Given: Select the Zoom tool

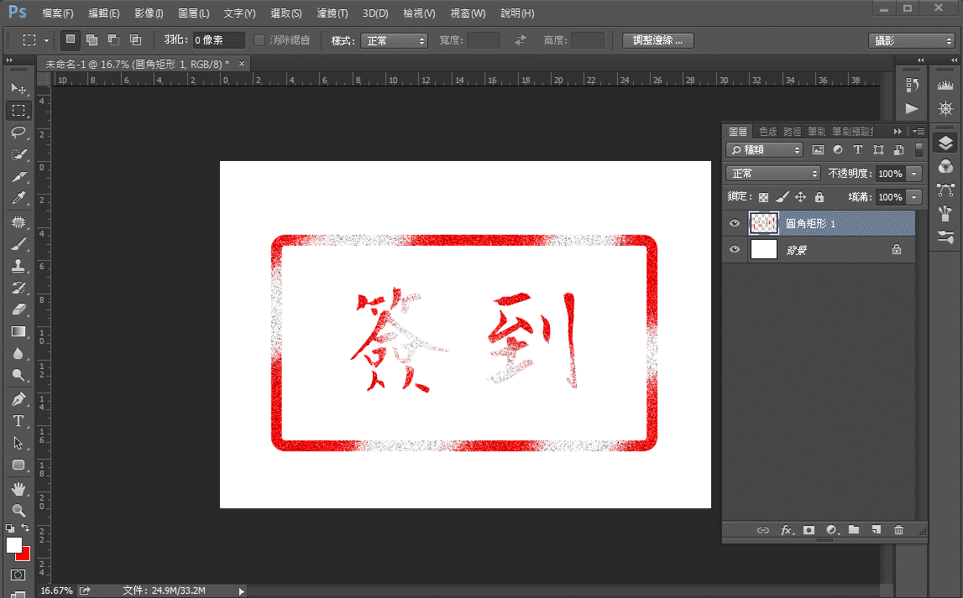Looking at the screenshot, I should (18, 510).
